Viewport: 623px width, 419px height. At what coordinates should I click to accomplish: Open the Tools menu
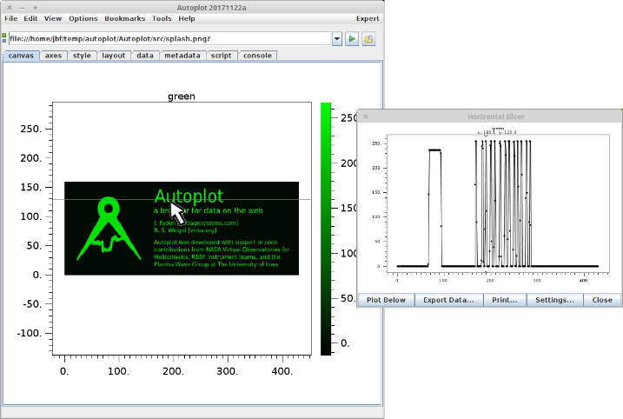(162, 18)
